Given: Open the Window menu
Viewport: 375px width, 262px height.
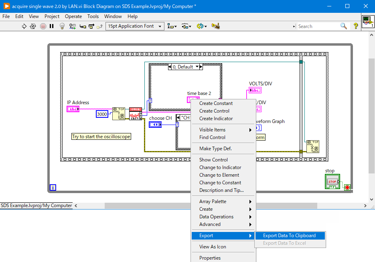Looking at the screenshot, I should click(x=113, y=16).
